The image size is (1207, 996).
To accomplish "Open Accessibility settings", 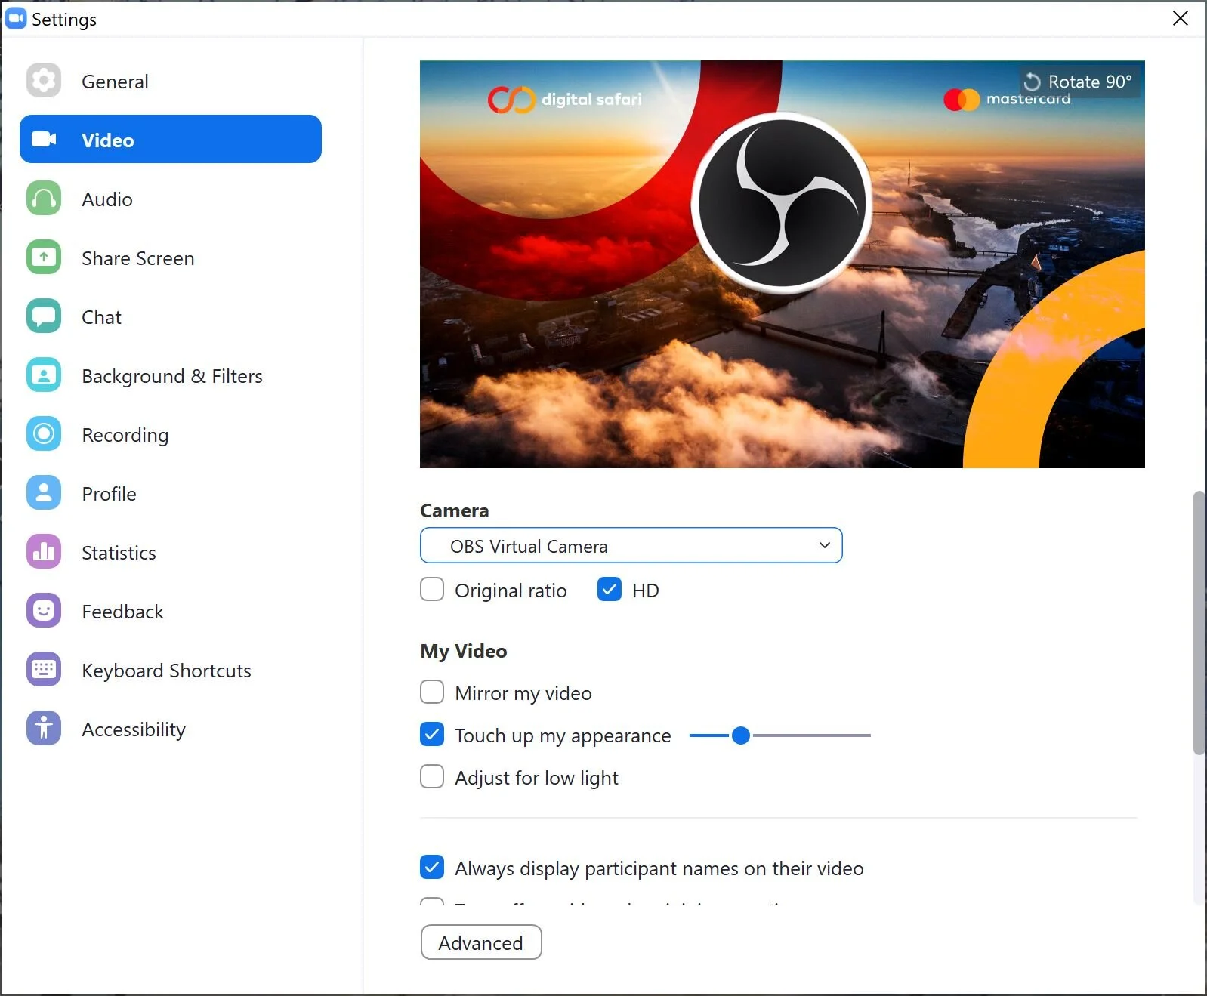I will pos(171,729).
